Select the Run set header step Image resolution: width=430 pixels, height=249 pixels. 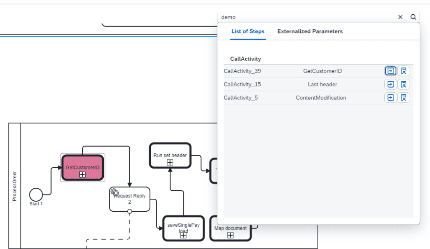[x=170, y=155]
